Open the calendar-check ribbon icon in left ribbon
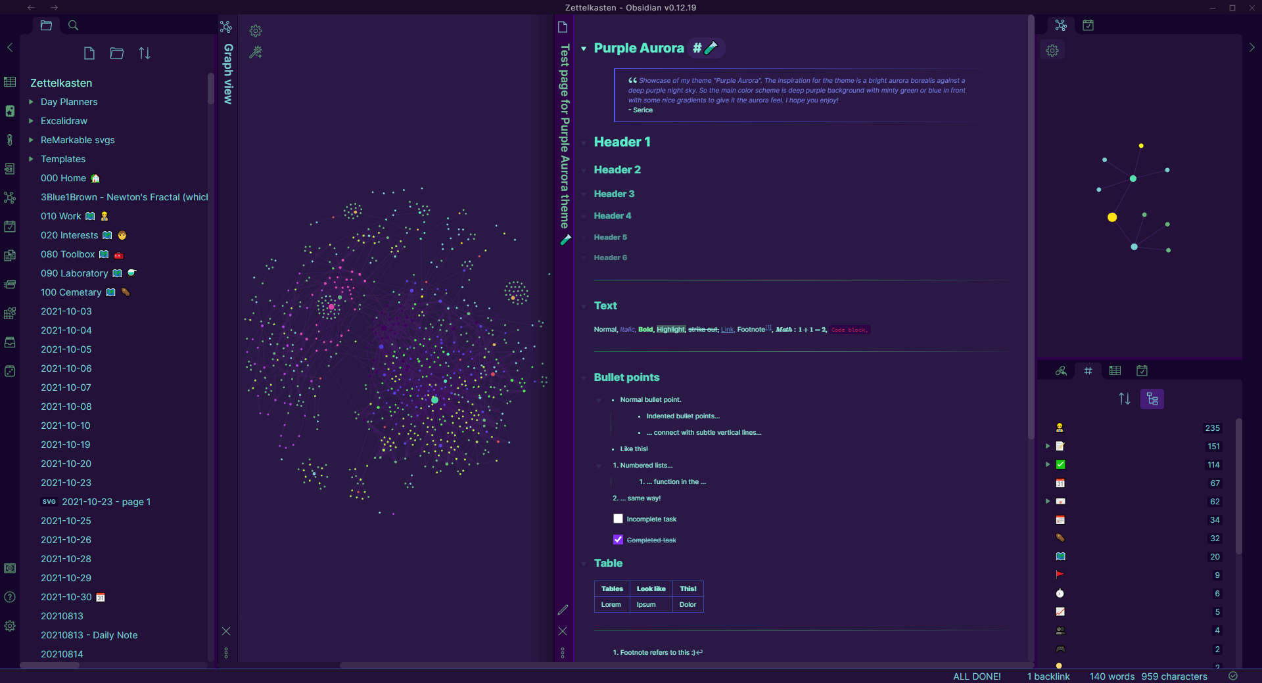 pos(10,227)
